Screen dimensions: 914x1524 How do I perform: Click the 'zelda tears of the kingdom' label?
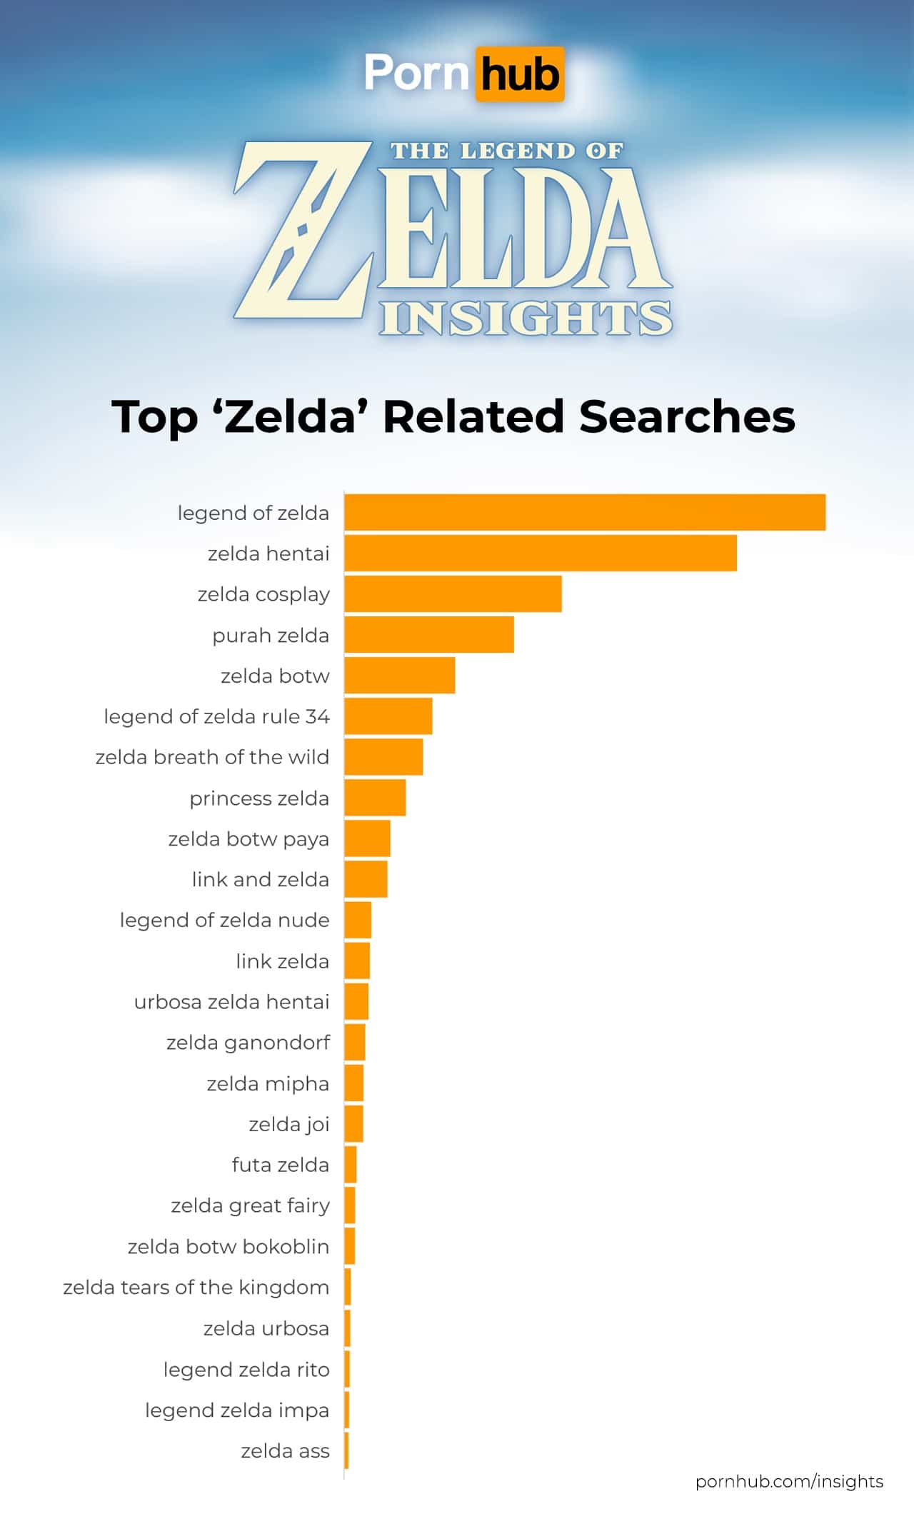coord(196,1287)
